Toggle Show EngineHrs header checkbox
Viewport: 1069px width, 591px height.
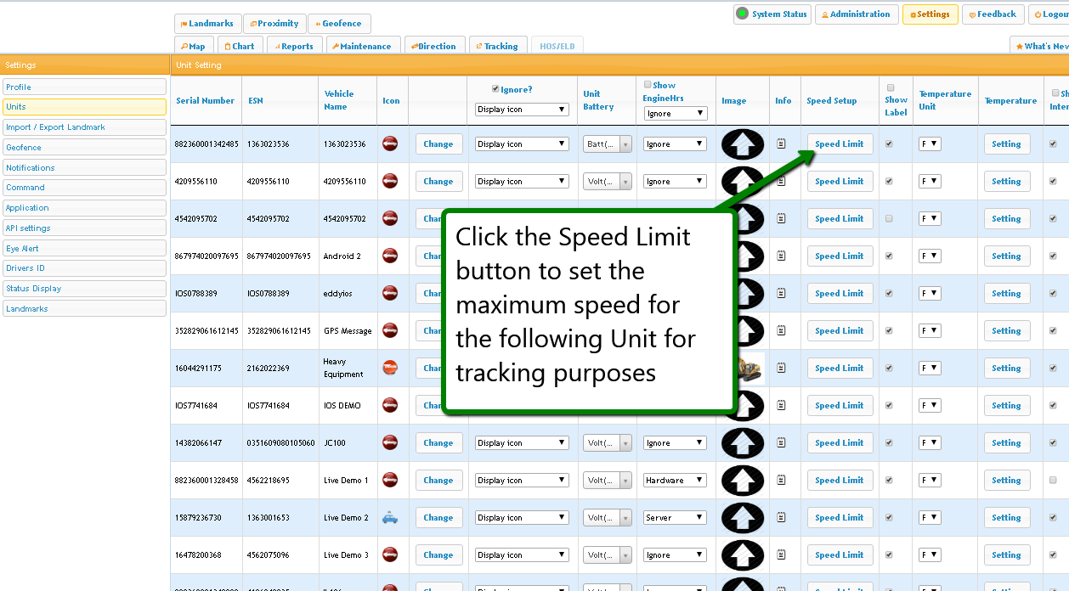[x=648, y=85]
